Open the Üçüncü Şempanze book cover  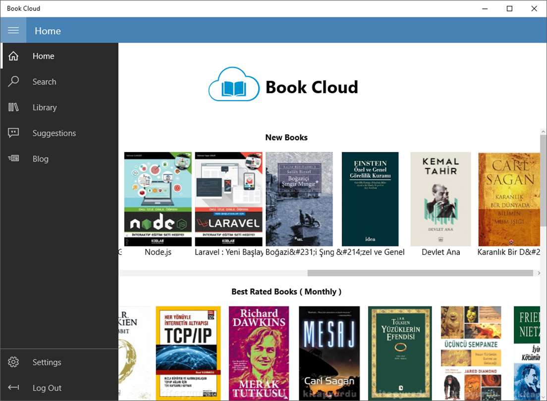[471, 353]
